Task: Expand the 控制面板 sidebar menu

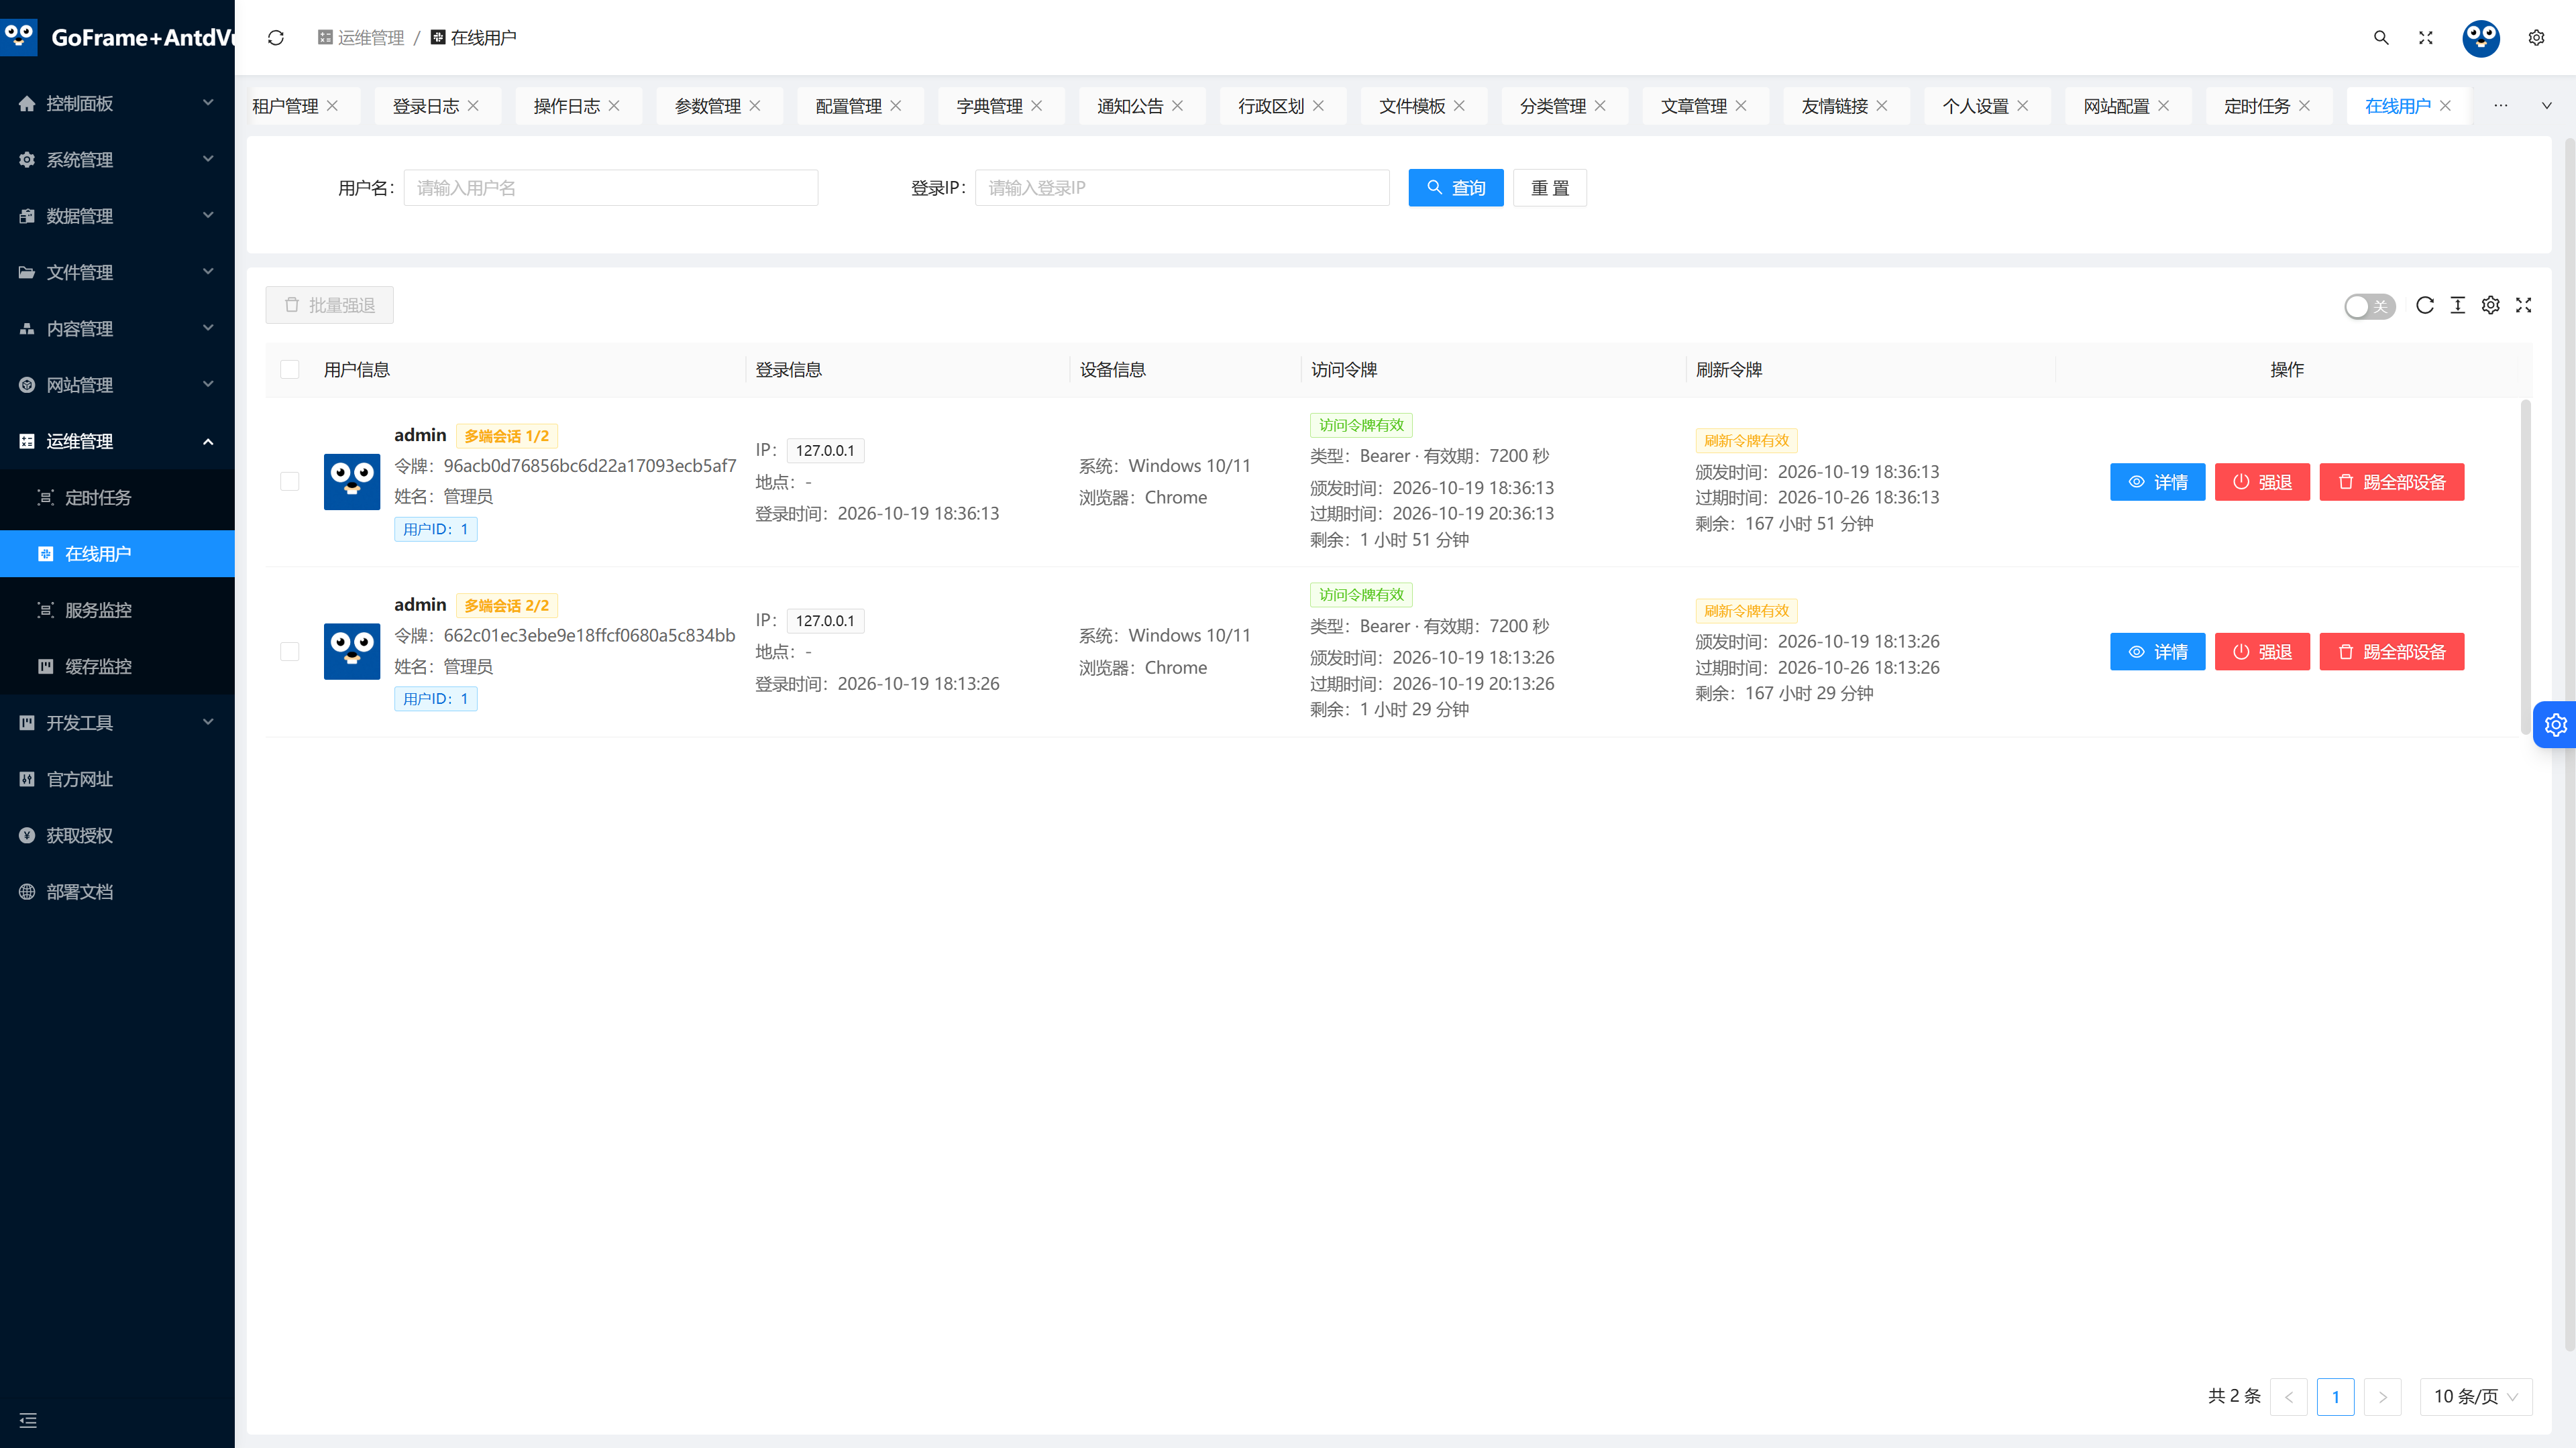Action: pos(117,103)
